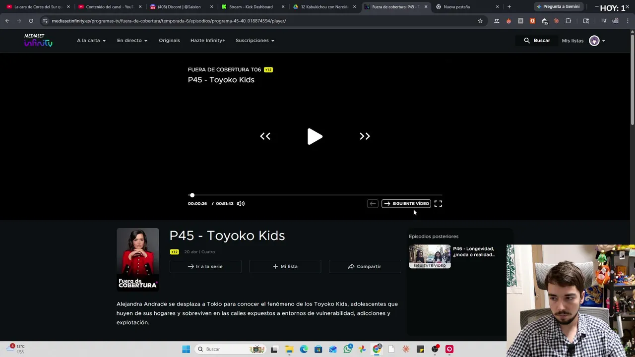This screenshot has height=357, width=635.
Task: Go to the next video with SIGUIENTE VÍDEO
Action: tap(406, 203)
